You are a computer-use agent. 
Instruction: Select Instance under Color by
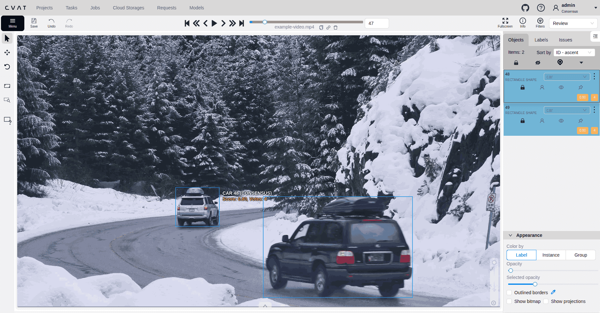click(551, 255)
